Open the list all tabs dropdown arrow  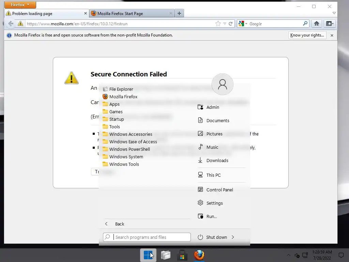click(x=334, y=13)
